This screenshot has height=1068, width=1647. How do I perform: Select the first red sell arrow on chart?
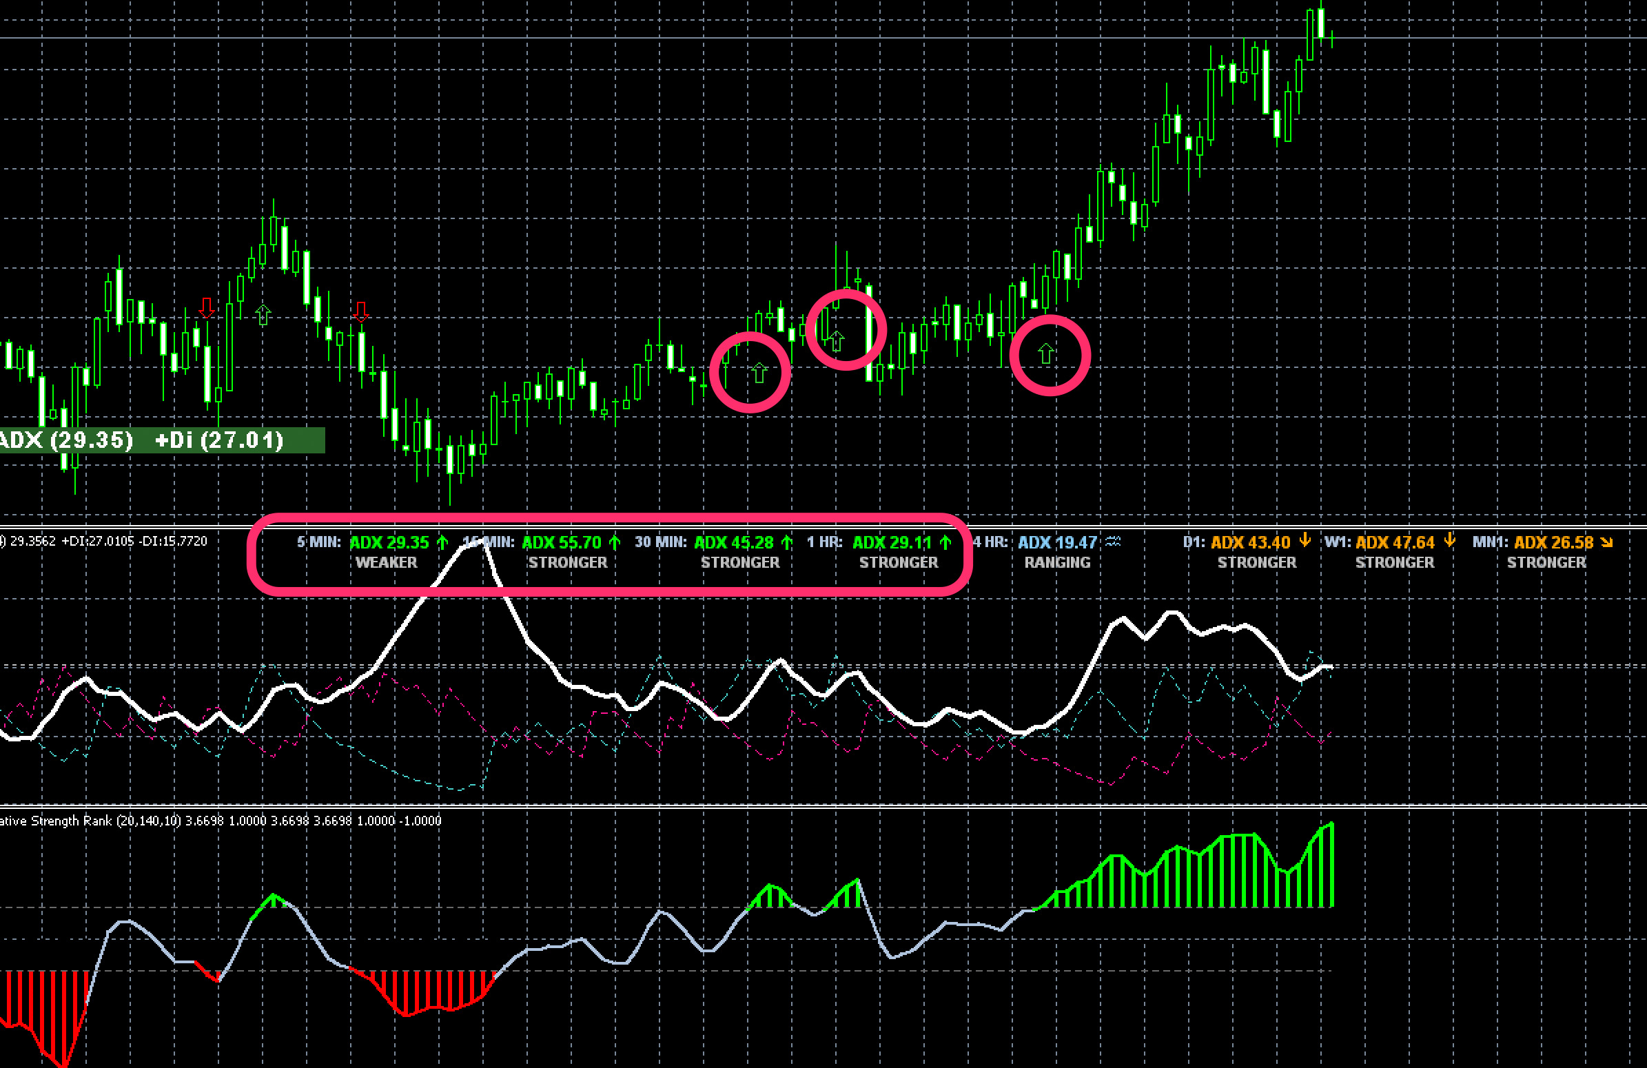click(x=206, y=307)
